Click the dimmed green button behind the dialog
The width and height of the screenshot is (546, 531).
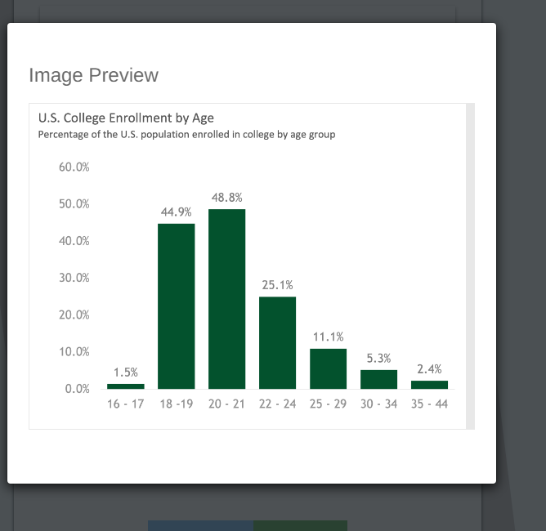tap(300, 525)
